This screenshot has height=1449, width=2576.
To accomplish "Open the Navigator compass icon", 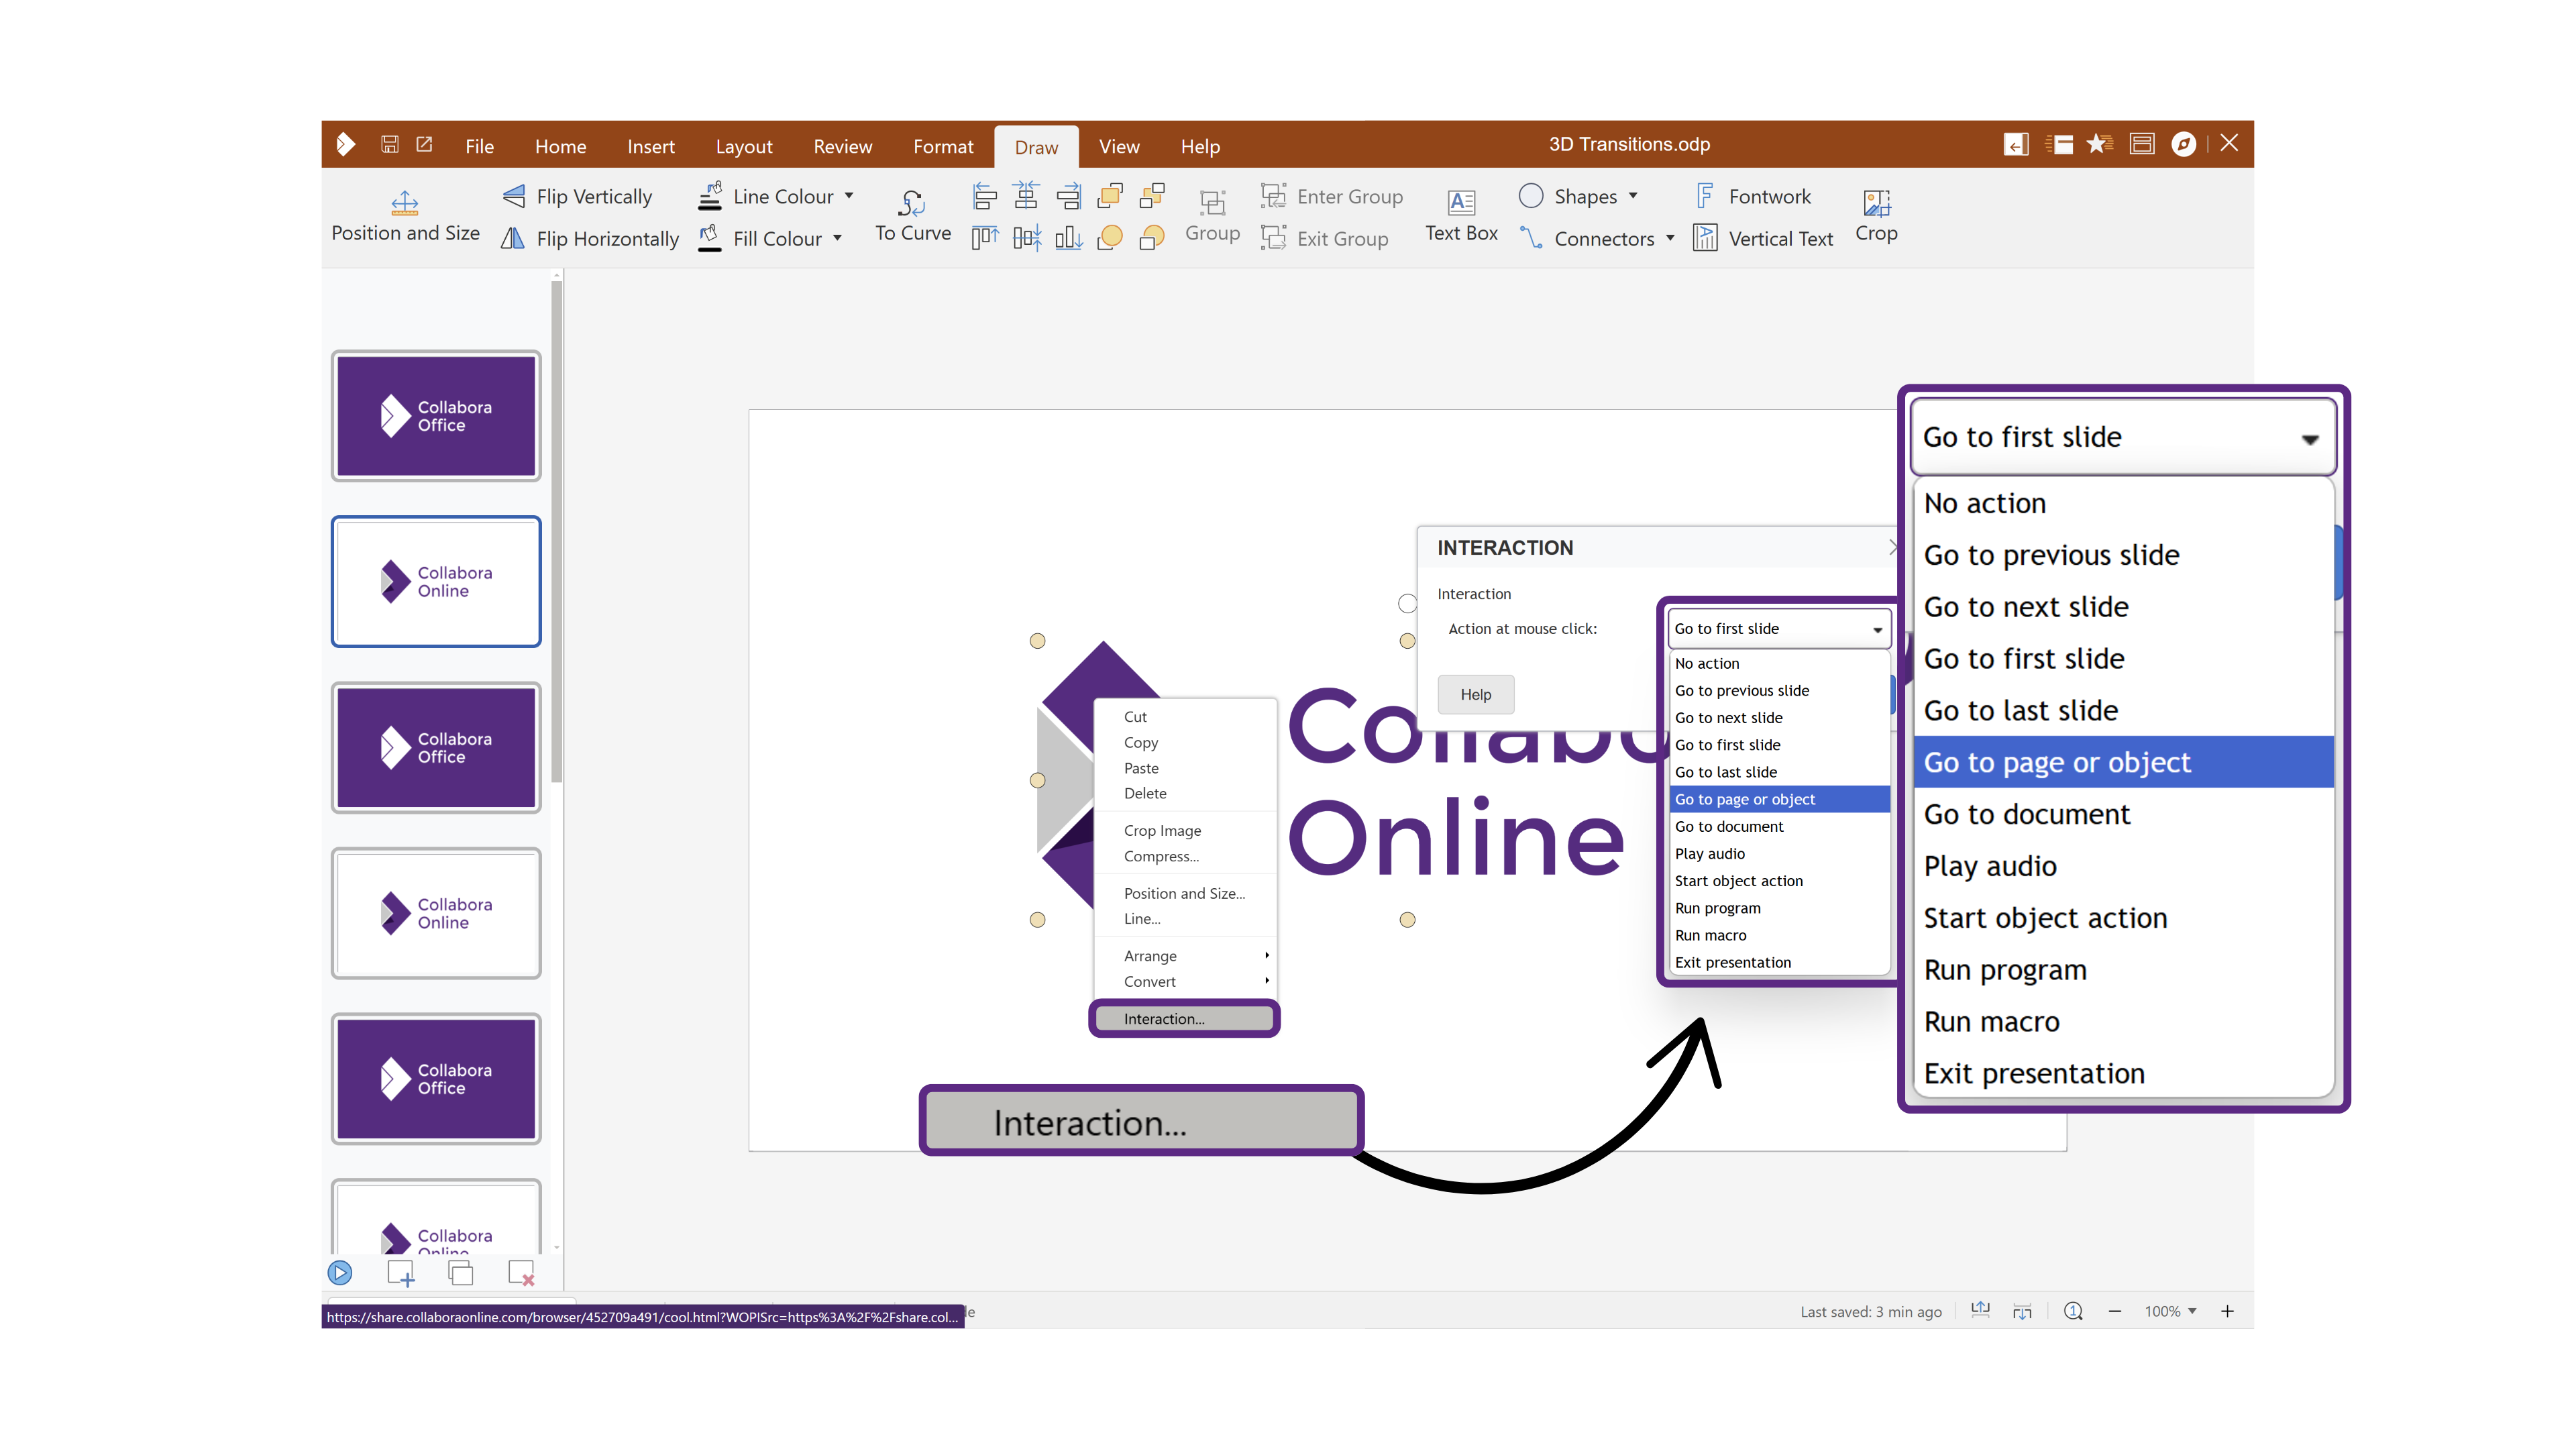I will (x=2184, y=145).
